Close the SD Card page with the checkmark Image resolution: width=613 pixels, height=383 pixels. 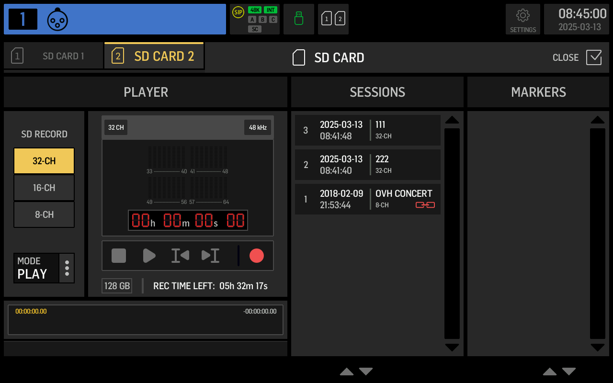click(594, 57)
